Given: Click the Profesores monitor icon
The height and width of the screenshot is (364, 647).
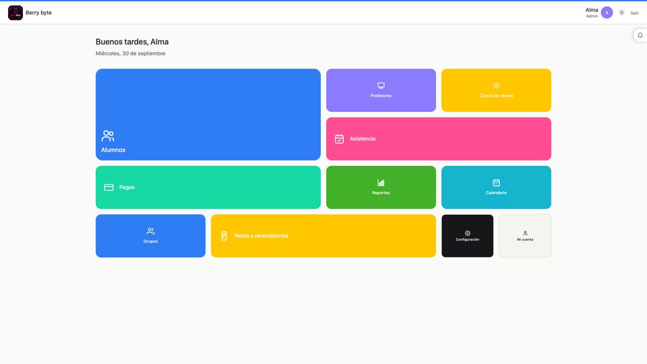Looking at the screenshot, I should click(381, 86).
